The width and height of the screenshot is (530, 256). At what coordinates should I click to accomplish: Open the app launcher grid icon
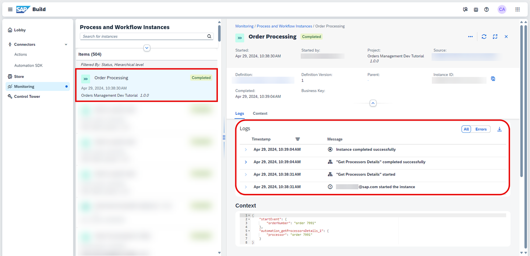point(517,10)
